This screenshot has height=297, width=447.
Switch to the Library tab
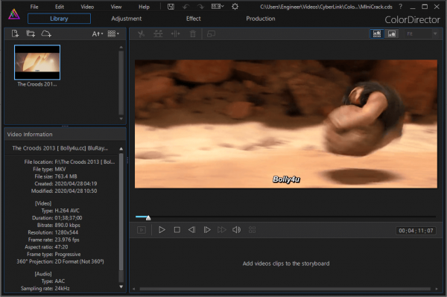tap(60, 19)
